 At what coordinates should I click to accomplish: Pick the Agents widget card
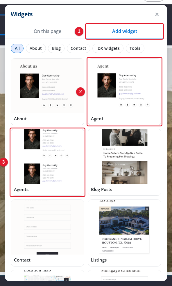tap(47, 162)
